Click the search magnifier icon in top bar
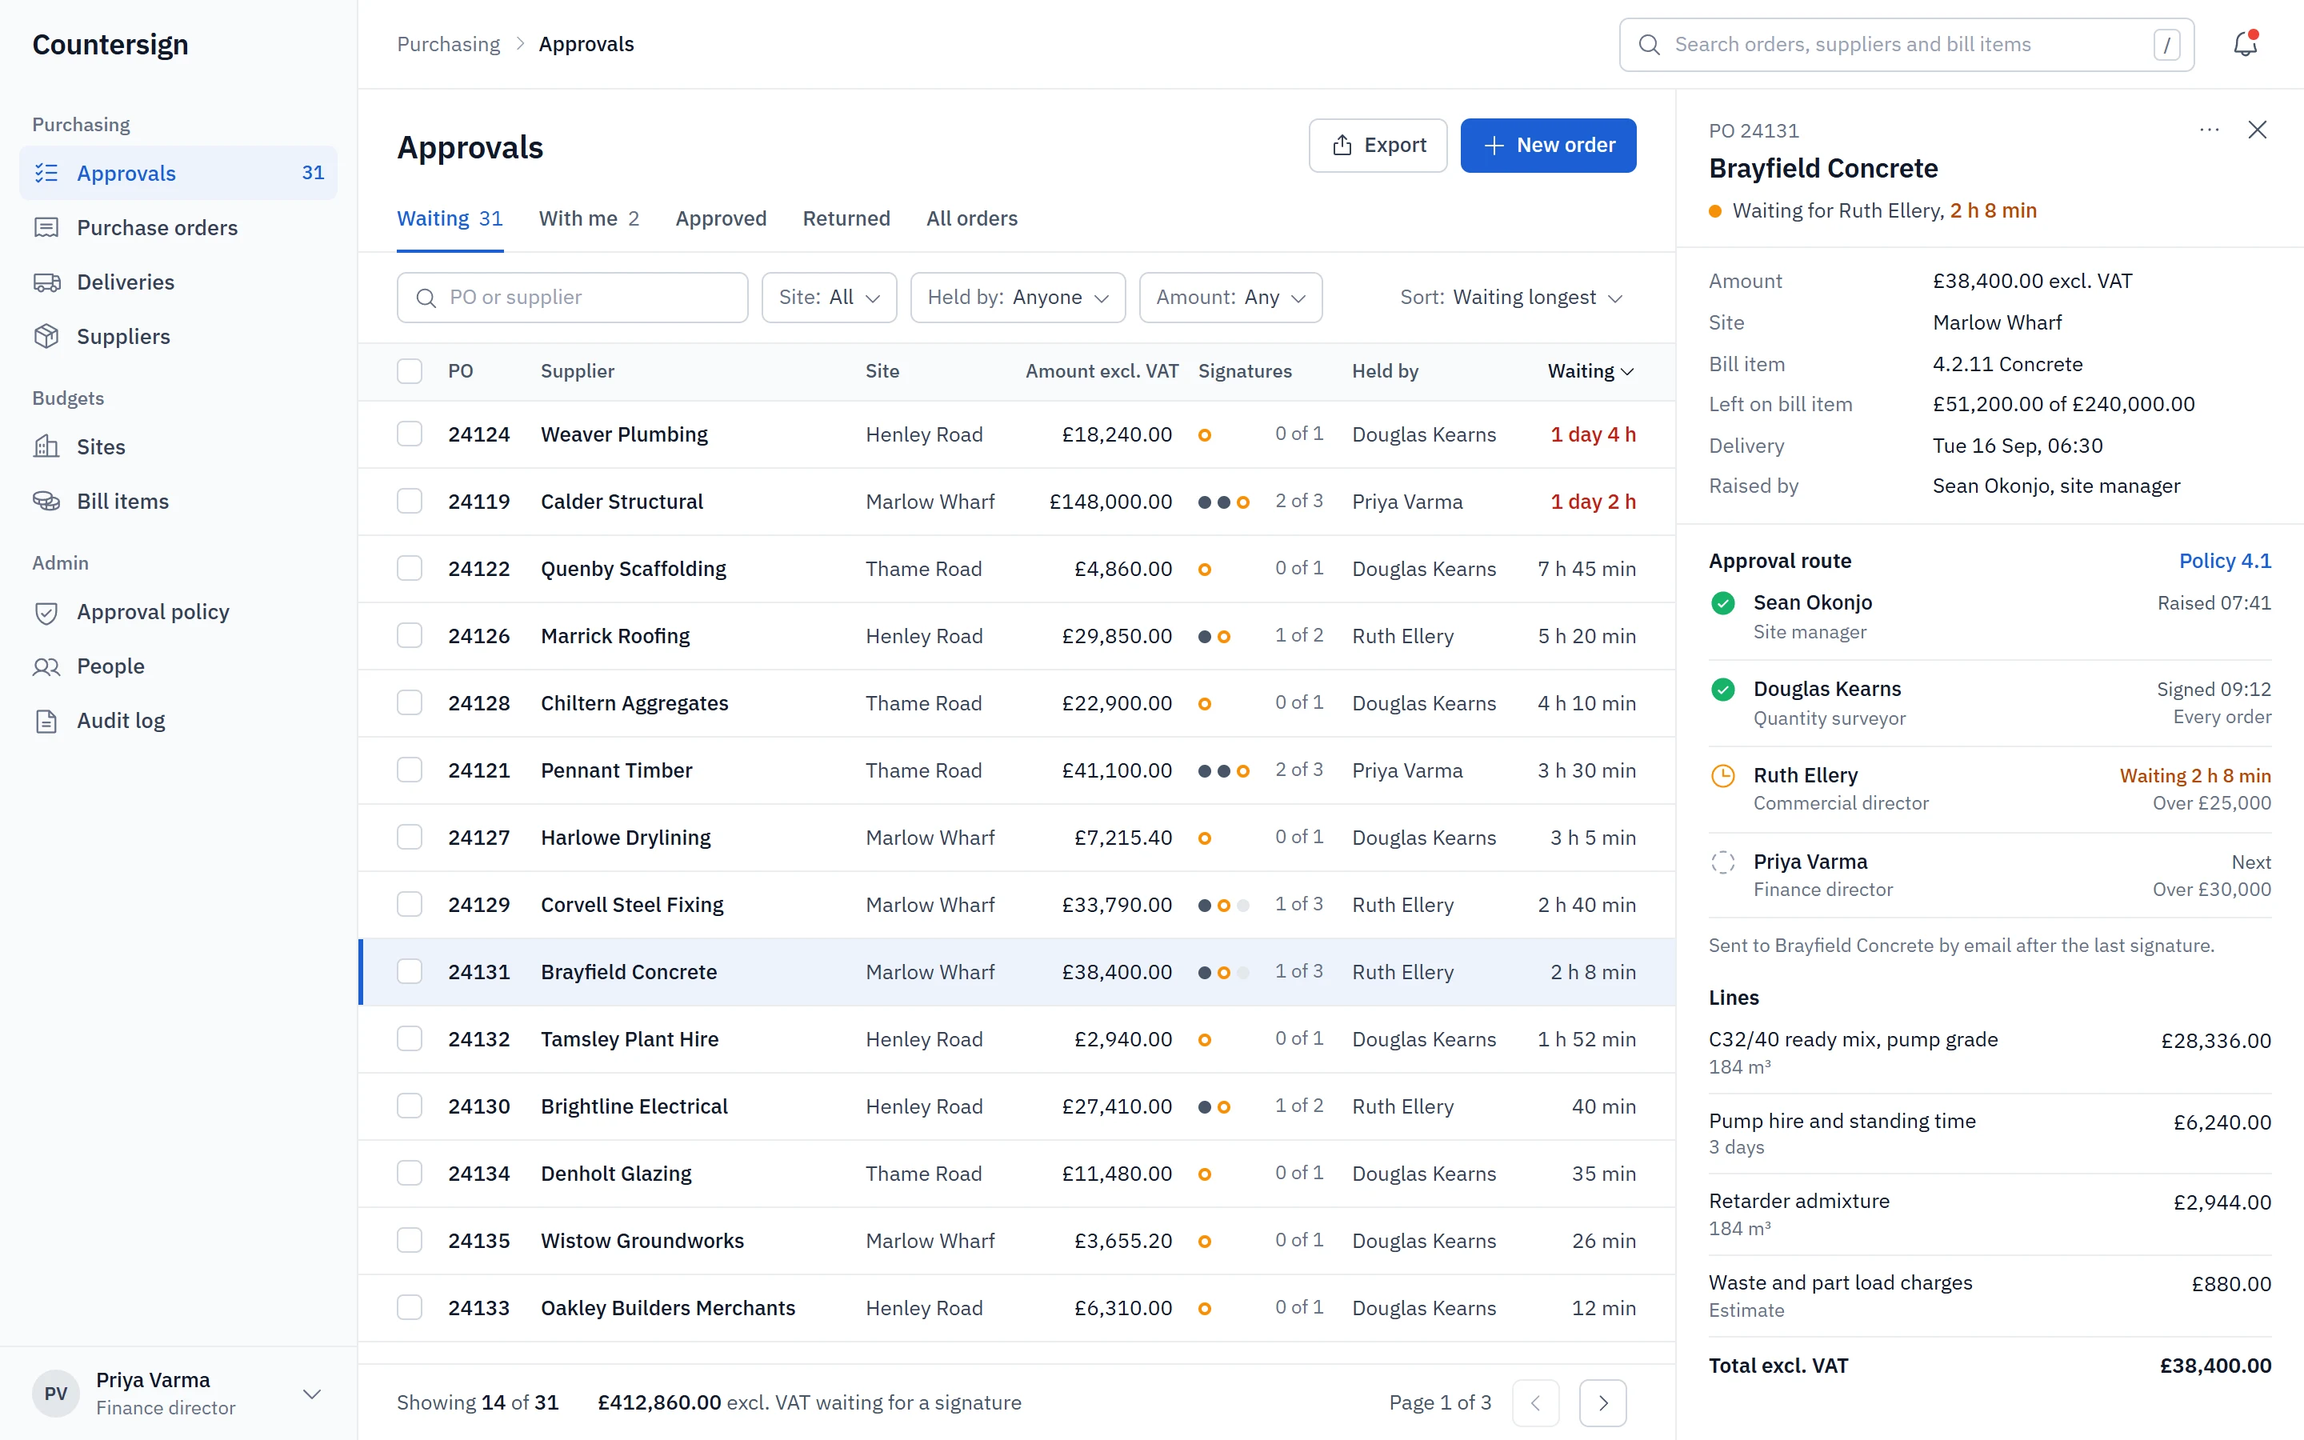Viewport: 2304px width, 1440px height. pos(1649,45)
